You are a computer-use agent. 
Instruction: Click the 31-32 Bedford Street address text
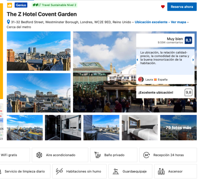point(71,22)
